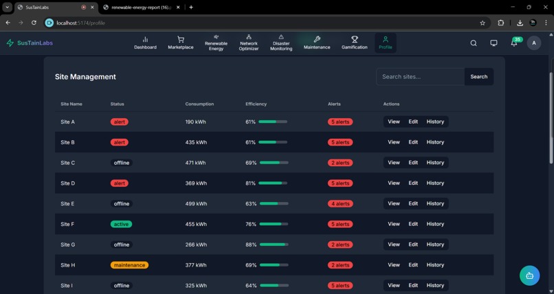Bookmark this page with the star icon

483,23
